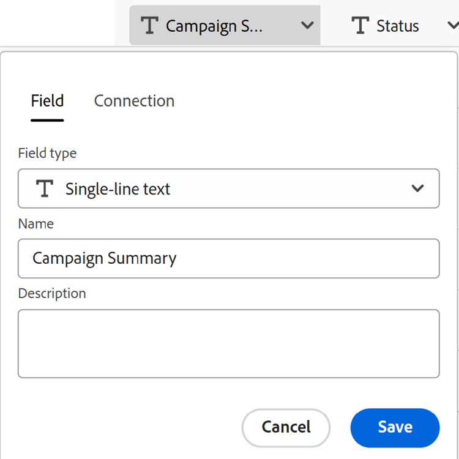
Task: Click the Status column header label
Action: pos(398,26)
